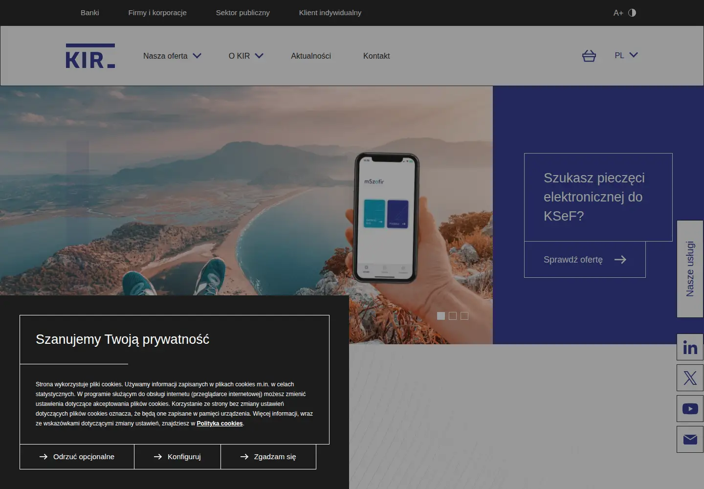Click Konfiguruj cookies button
Screen dimensions: 704x489
pyautogui.click(x=177, y=457)
